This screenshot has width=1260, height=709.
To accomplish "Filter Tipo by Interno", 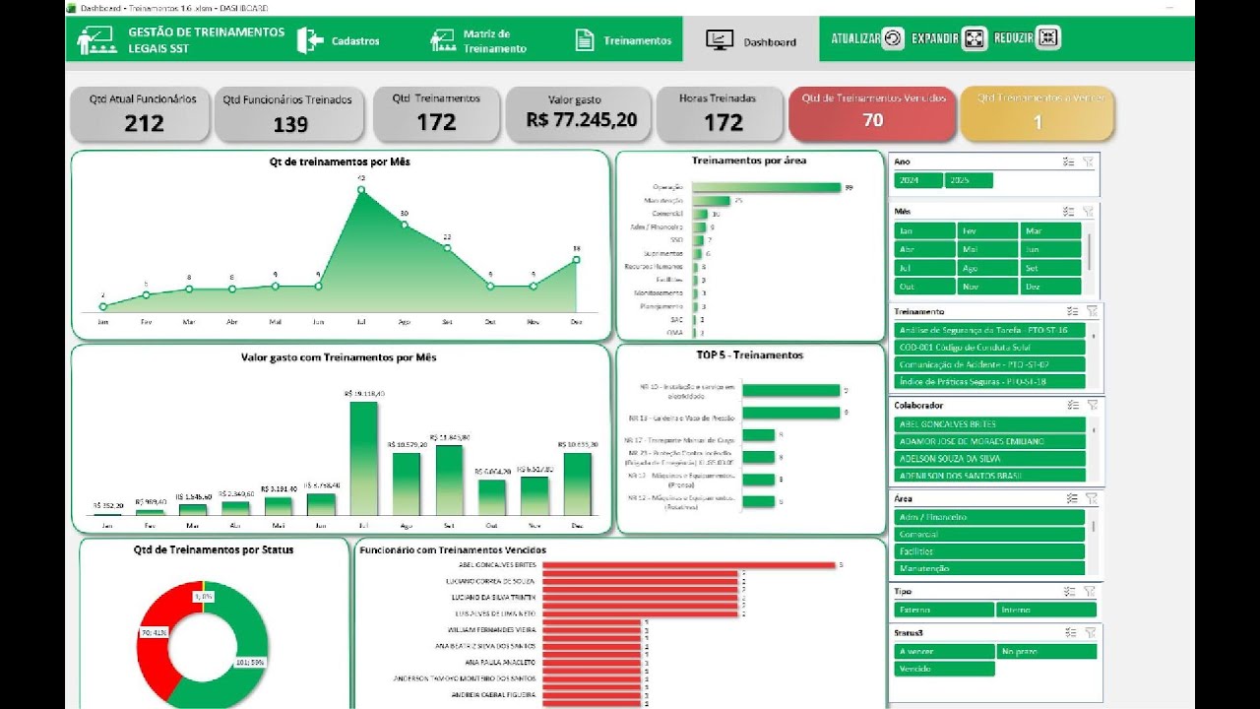I will tap(1046, 610).
